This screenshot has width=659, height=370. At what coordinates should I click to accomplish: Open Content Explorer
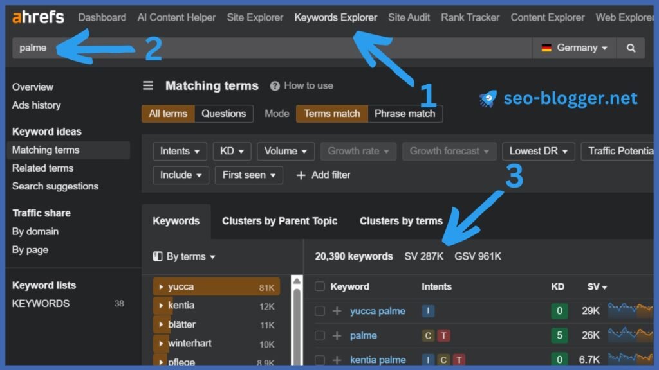coord(548,17)
